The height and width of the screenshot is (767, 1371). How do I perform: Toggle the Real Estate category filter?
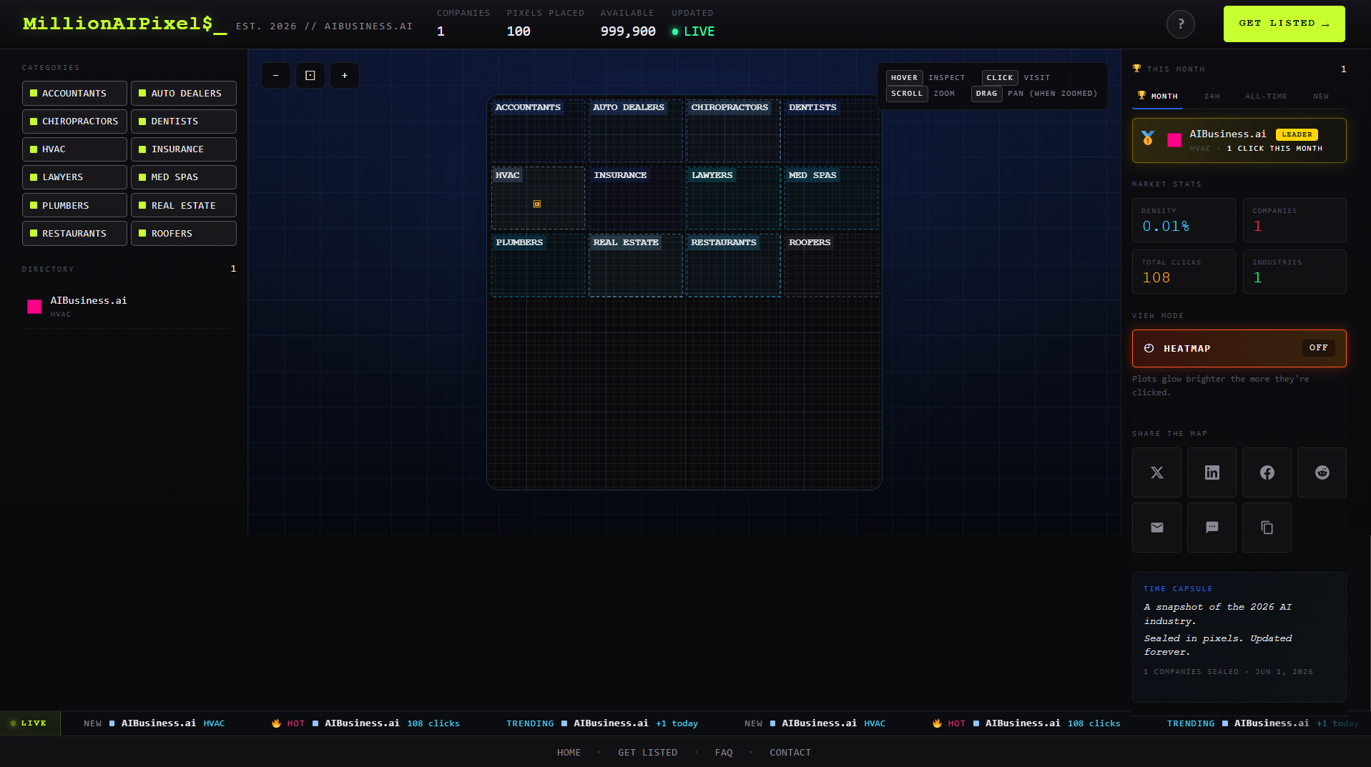click(184, 206)
